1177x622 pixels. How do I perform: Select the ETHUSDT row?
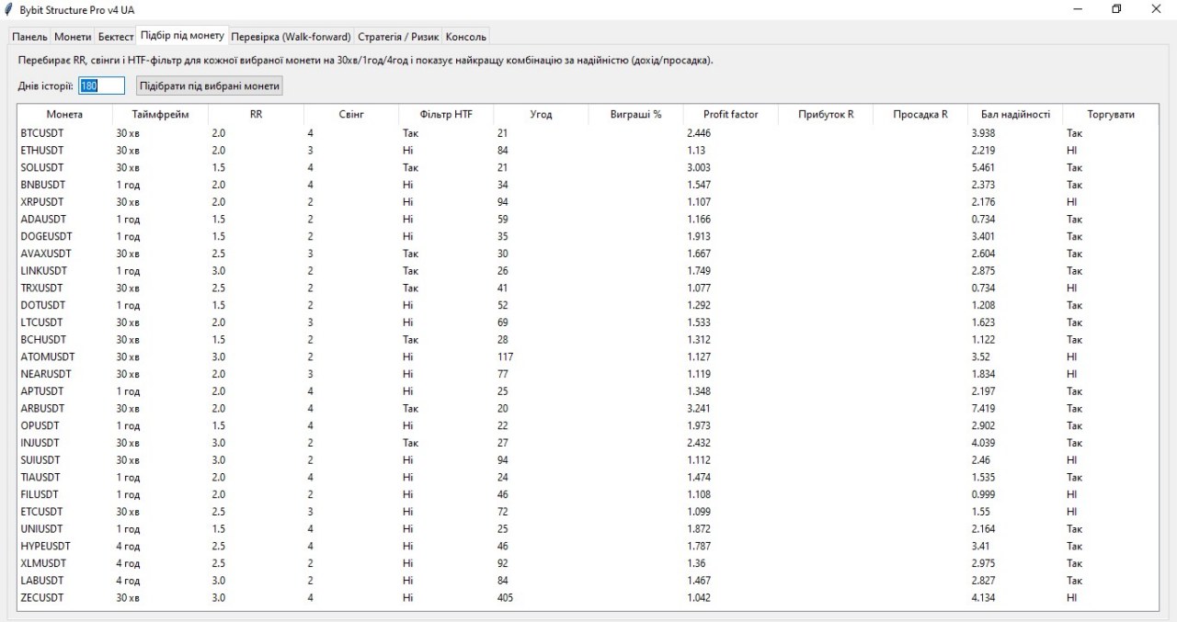tap(588, 151)
